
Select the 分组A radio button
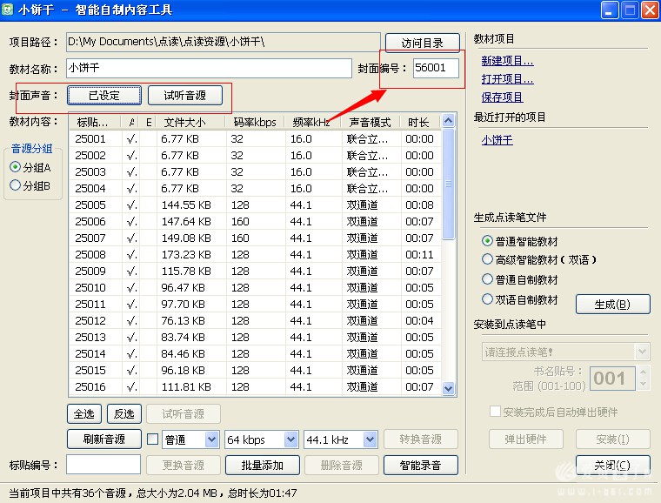[15, 167]
